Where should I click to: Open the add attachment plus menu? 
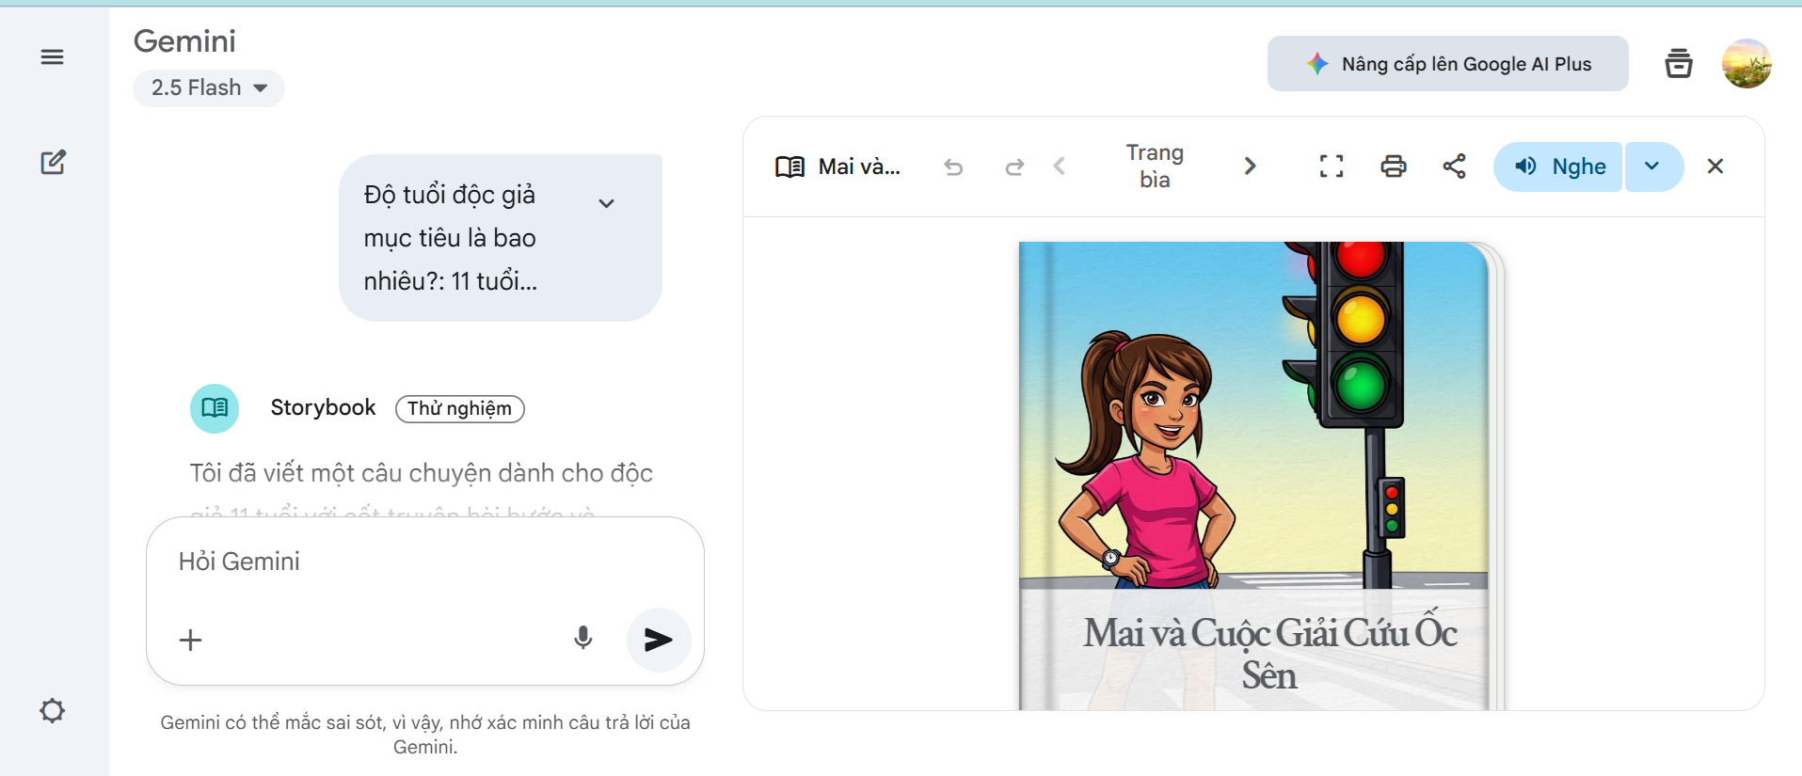(191, 641)
